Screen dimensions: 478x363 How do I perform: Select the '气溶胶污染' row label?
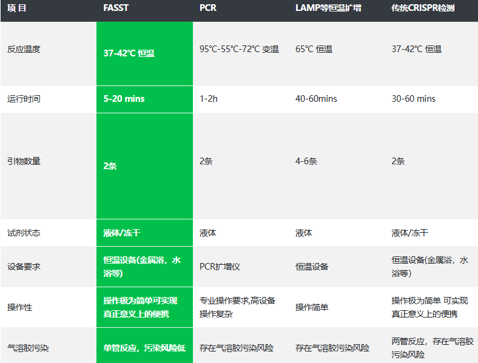click(x=28, y=348)
